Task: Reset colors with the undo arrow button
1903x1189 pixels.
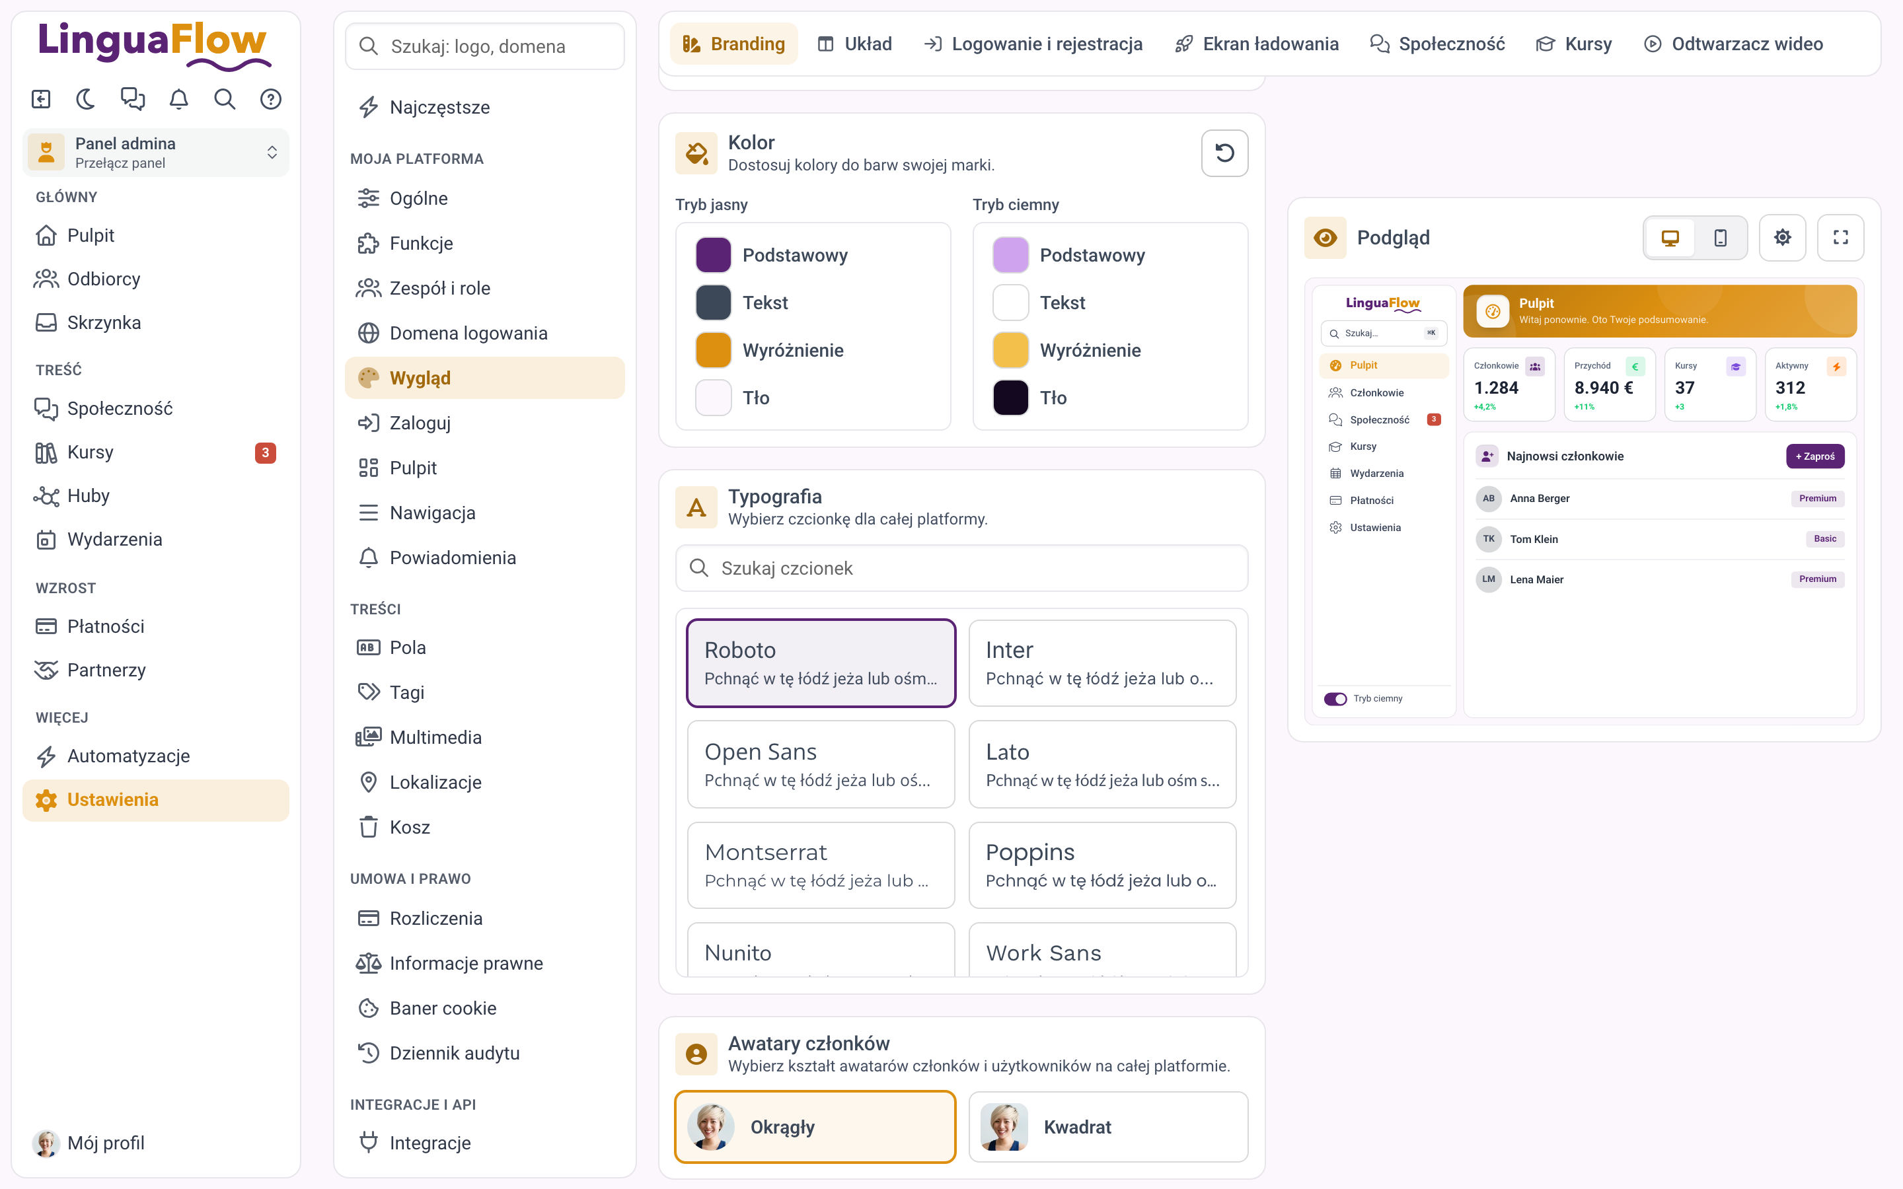Action: (x=1224, y=153)
